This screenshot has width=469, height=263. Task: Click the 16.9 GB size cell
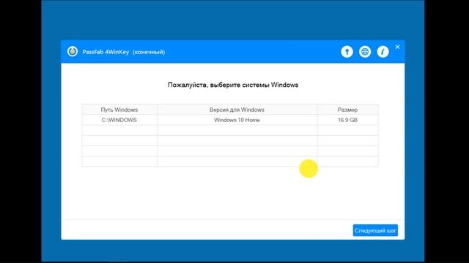(347, 120)
